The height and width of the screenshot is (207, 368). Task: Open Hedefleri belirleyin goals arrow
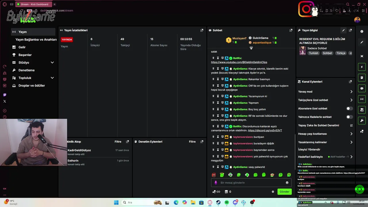click(x=351, y=157)
